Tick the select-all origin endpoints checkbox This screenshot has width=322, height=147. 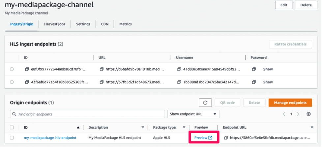tap(12, 127)
